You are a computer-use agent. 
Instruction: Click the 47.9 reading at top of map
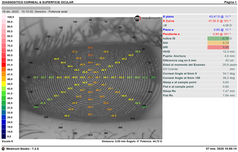[x=91, y=48]
